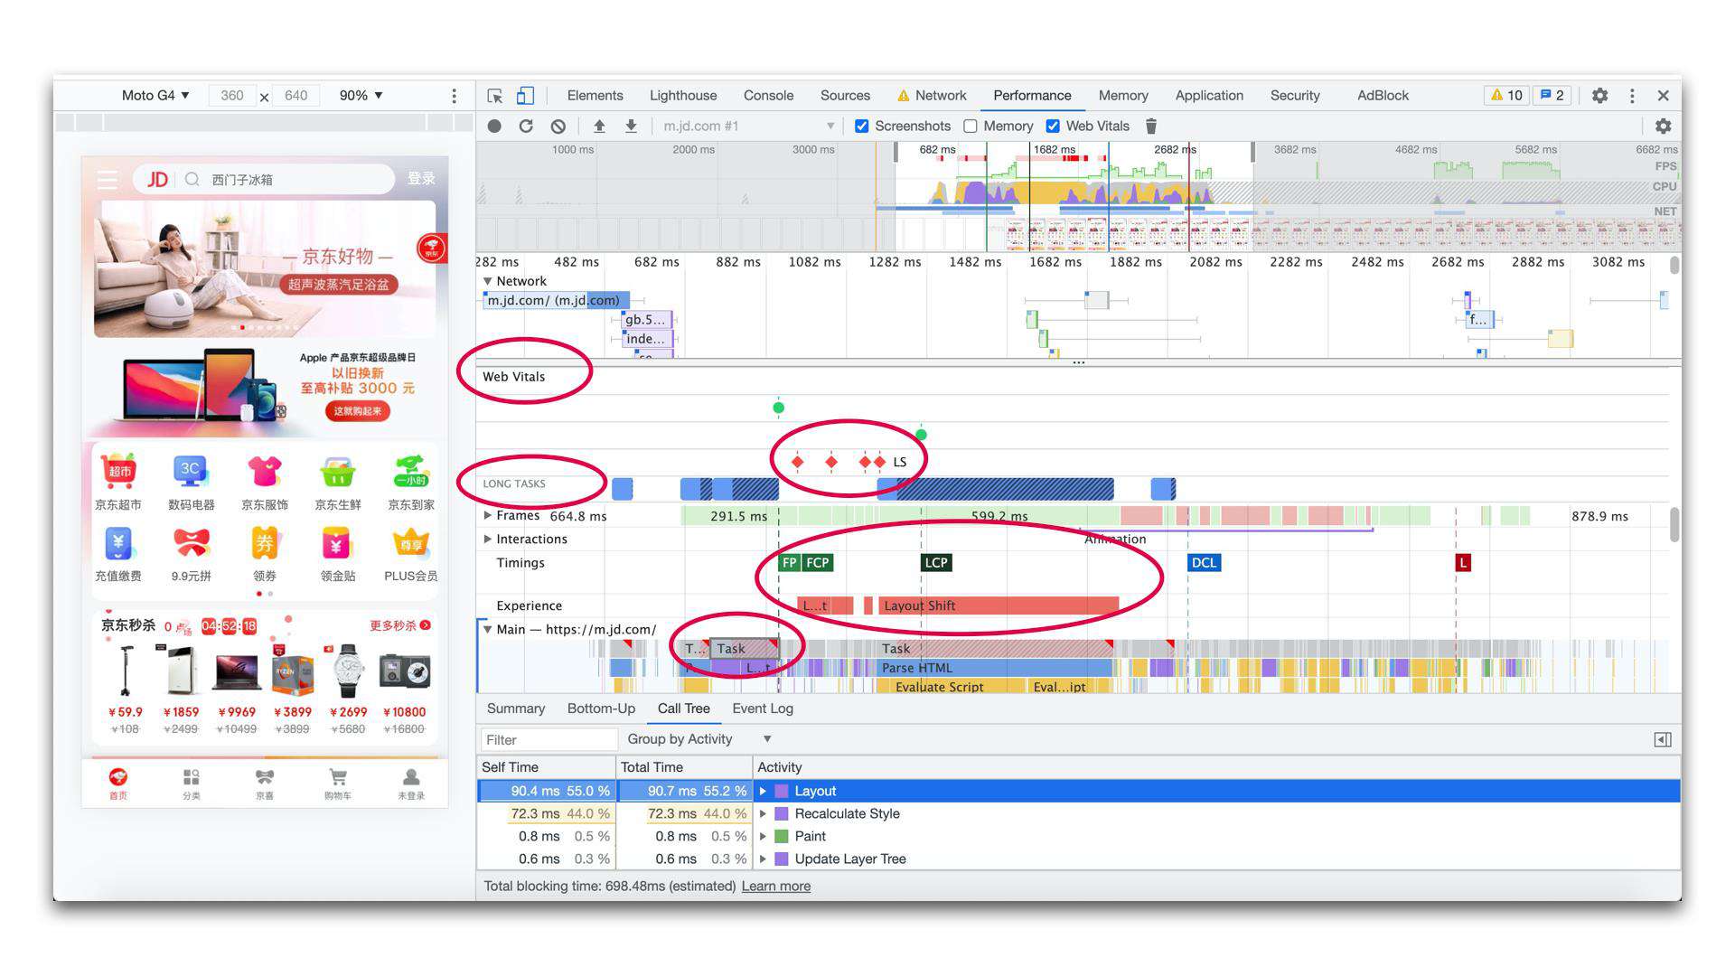Sort by the Self Time column header
The height and width of the screenshot is (976, 1735).
(x=546, y=767)
